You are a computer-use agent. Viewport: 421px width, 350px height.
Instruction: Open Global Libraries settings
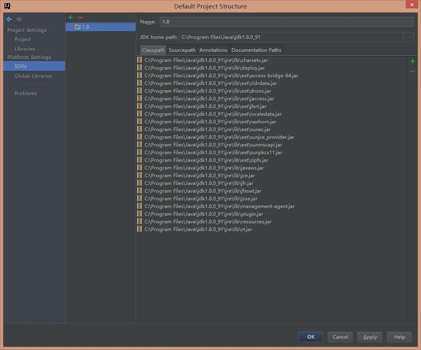pos(33,76)
